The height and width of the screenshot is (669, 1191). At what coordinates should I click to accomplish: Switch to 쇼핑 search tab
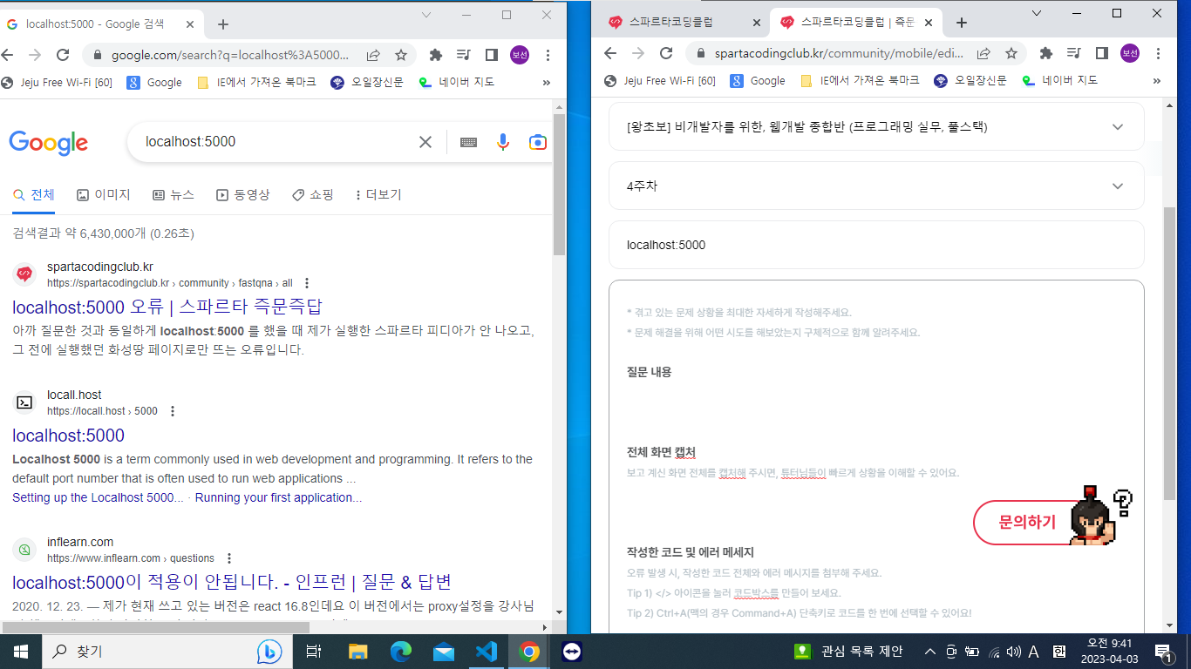point(312,195)
